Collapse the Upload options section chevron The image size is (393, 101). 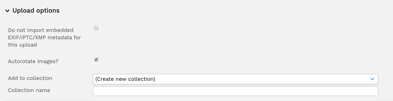coord(7,11)
